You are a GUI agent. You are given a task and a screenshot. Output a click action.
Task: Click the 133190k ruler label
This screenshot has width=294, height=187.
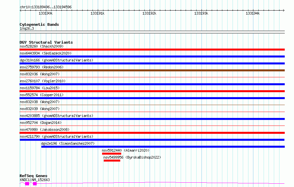tap(46, 13)
